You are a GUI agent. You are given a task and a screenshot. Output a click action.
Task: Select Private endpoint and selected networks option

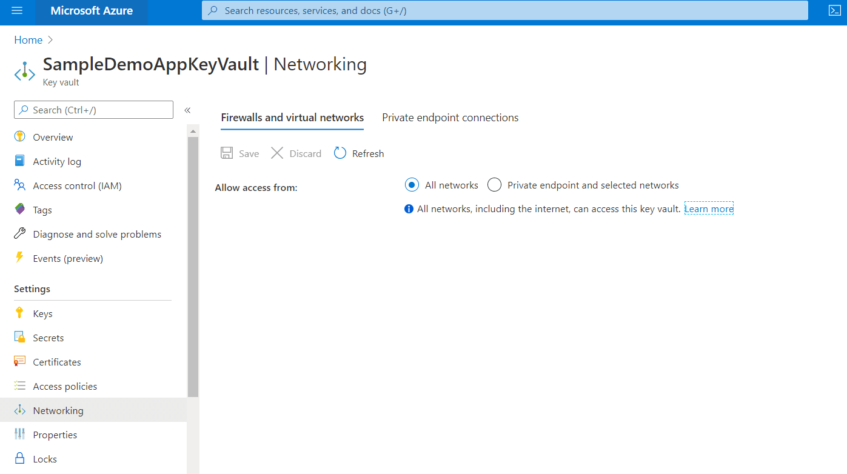click(x=495, y=185)
